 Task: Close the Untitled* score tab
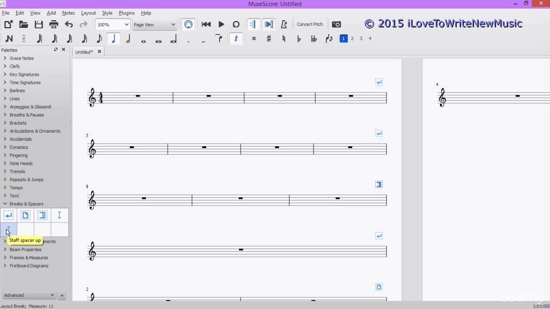click(99, 52)
